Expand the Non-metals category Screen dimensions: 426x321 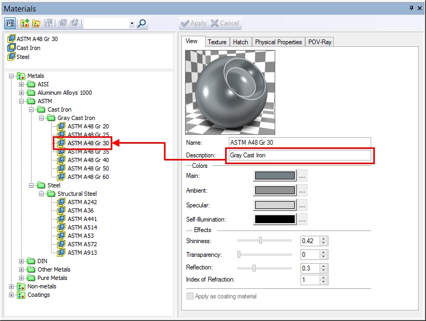pos(12,286)
